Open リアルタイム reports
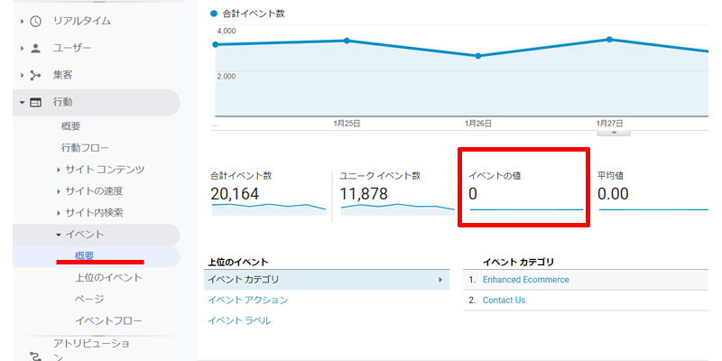This screenshot has width=722, height=361. click(82, 21)
